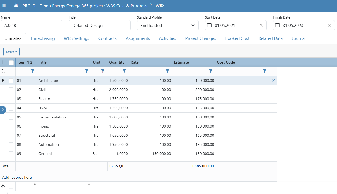Screen dimensions: 337x194
Task: Sort by the Item column header
Action: click(26, 62)
